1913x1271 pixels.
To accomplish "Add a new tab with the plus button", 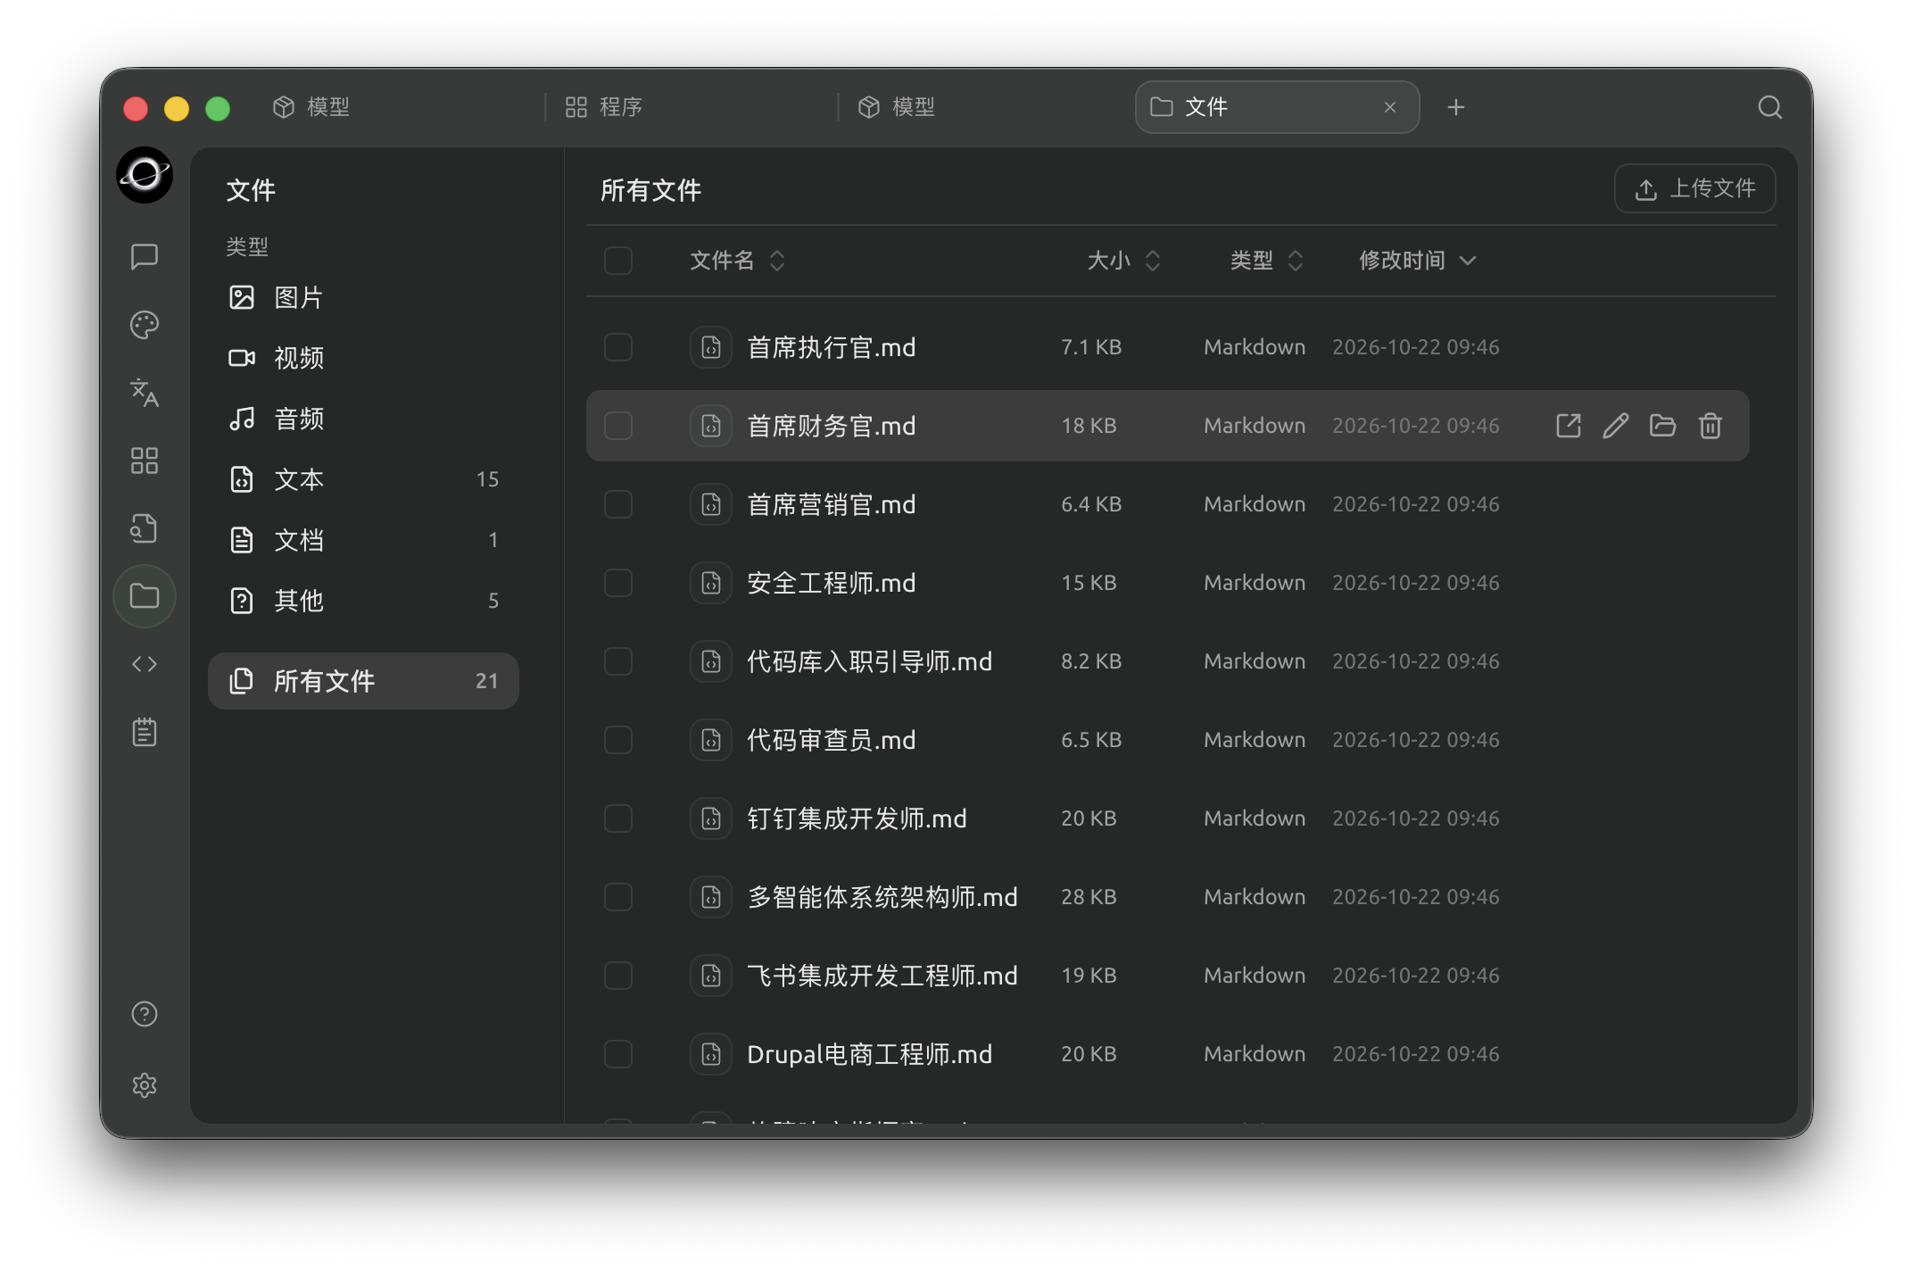I will pos(1455,107).
